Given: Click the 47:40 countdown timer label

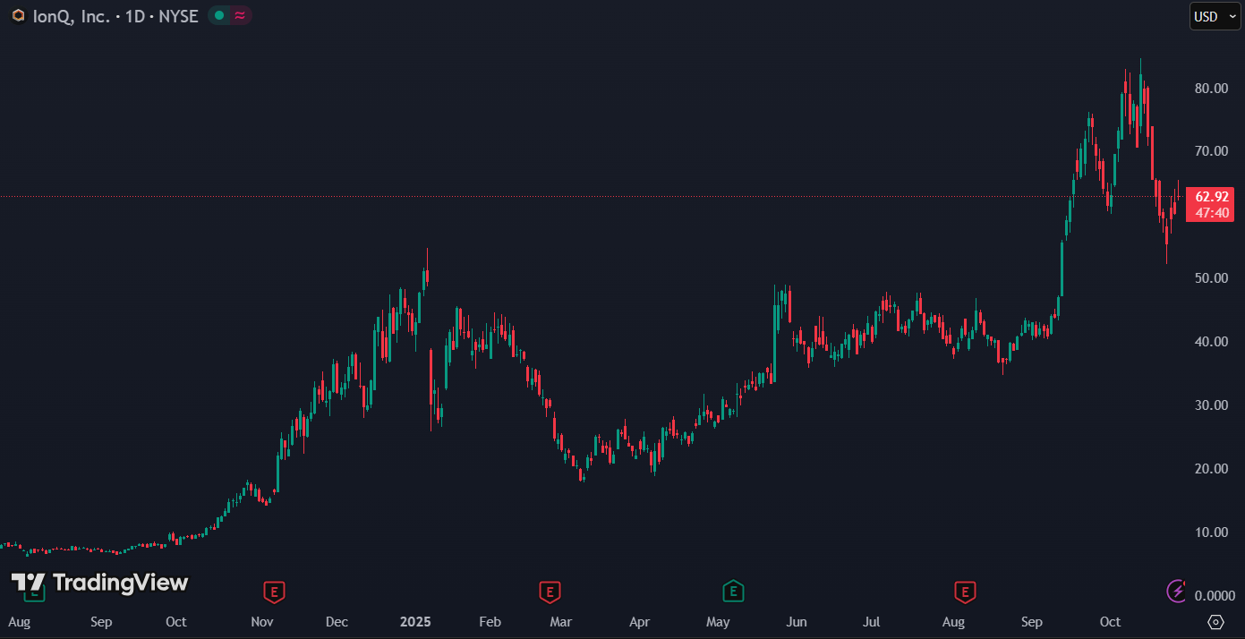Looking at the screenshot, I should (x=1213, y=213).
